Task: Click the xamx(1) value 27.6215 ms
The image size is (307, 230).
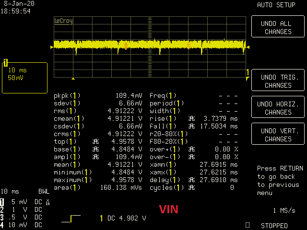Action: [x=219, y=172]
